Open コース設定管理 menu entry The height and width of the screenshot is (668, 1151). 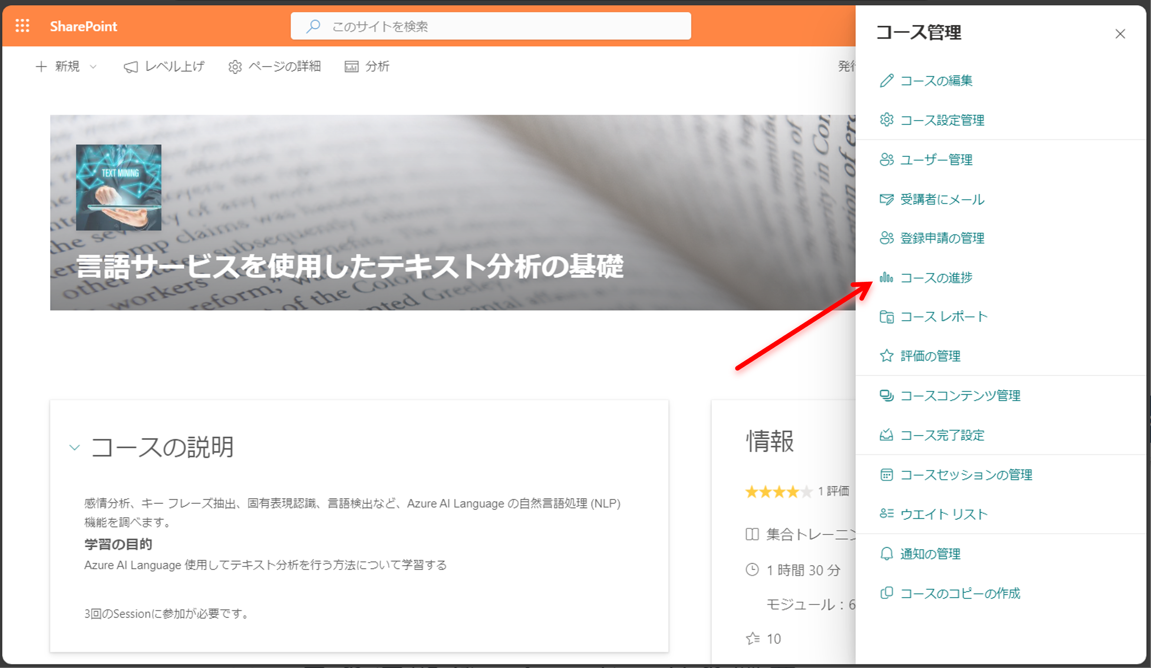pos(942,120)
